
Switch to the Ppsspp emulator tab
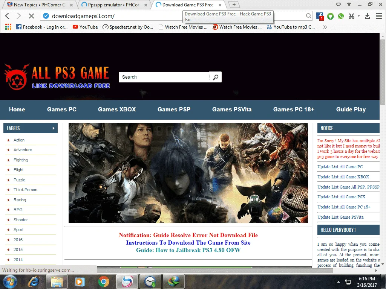113,5
